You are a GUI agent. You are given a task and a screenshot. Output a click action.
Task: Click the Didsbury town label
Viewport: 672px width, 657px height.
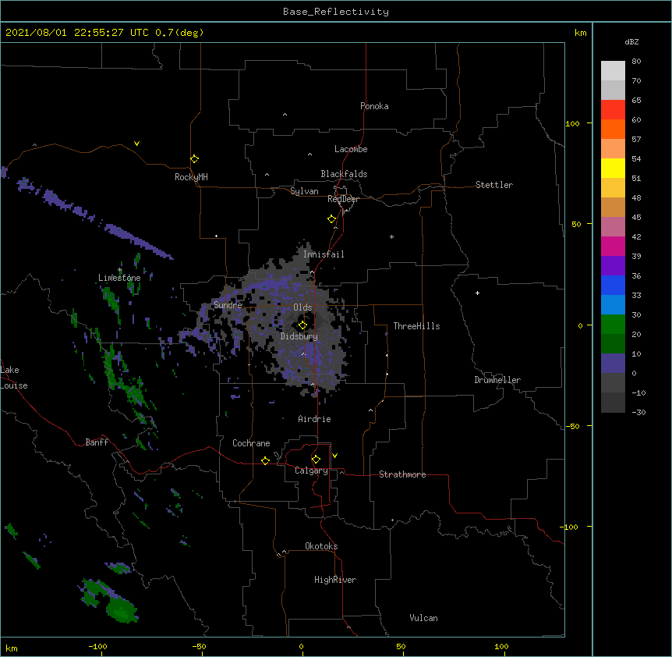point(299,336)
